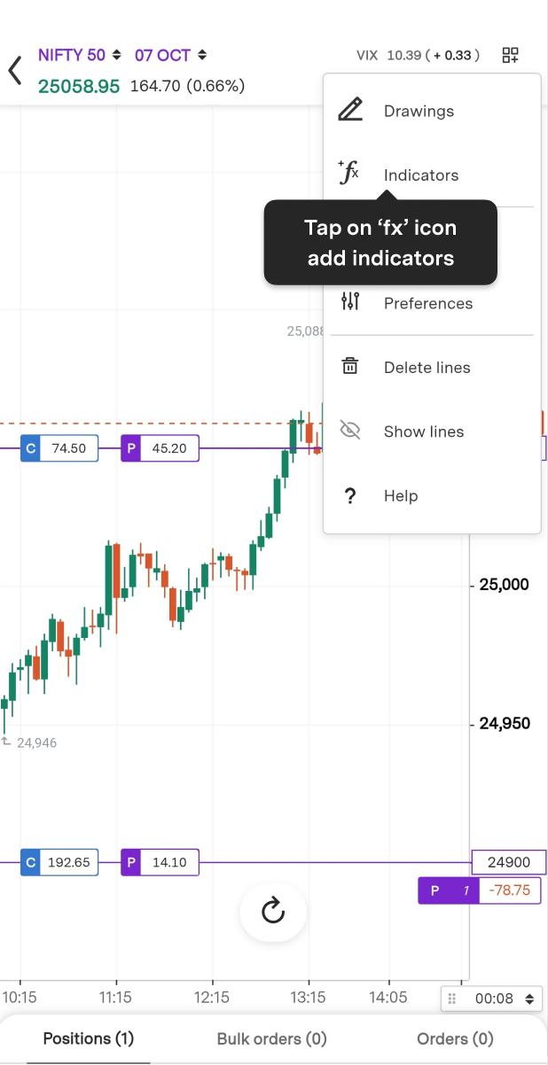Adjust the 00:08 timer stepper arrows
Viewport: 548px width, 1065px height.
pyautogui.click(x=530, y=999)
